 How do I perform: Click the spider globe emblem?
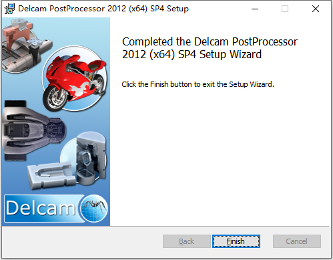click(x=94, y=208)
